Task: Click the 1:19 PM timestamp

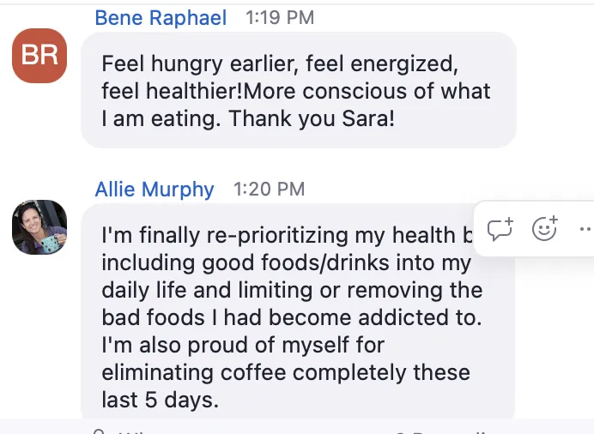Action: (x=280, y=18)
